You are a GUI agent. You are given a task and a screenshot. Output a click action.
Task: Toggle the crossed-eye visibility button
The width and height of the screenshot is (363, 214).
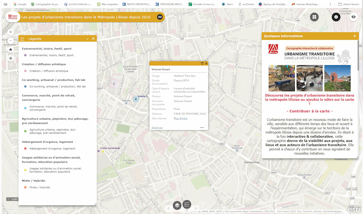click(x=353, y=17)
